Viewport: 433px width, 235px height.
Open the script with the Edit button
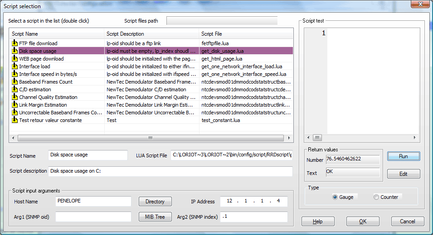[x=404, y=174]
